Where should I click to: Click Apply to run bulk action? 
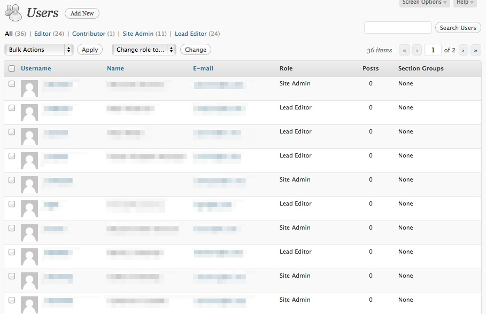89,49
